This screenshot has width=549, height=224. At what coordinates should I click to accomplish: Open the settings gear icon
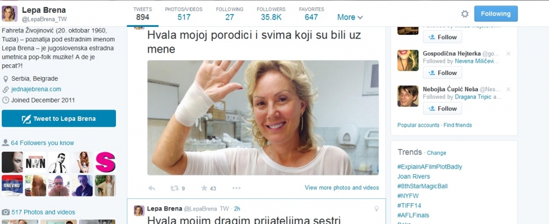pyautogui.click(x=464, y=14)
